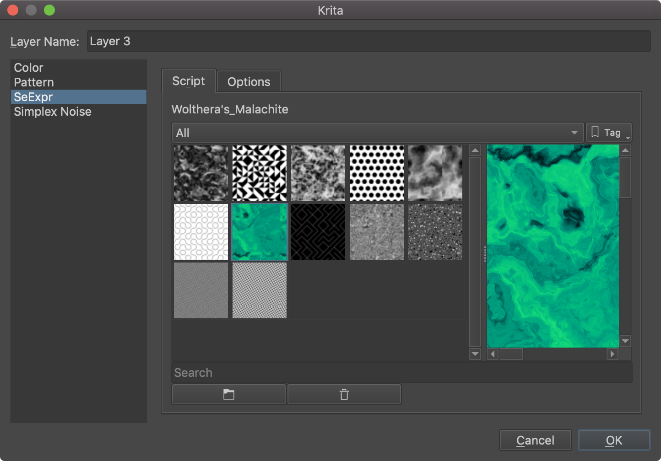Select the black-and-white triangles script thumbnail
661x461 pixels.
[259, 173]
